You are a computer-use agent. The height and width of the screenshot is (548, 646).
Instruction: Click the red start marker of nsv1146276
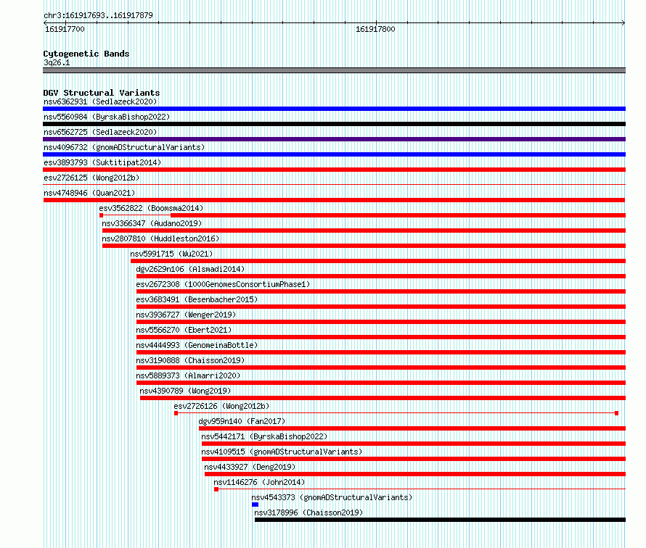(216, 489)
